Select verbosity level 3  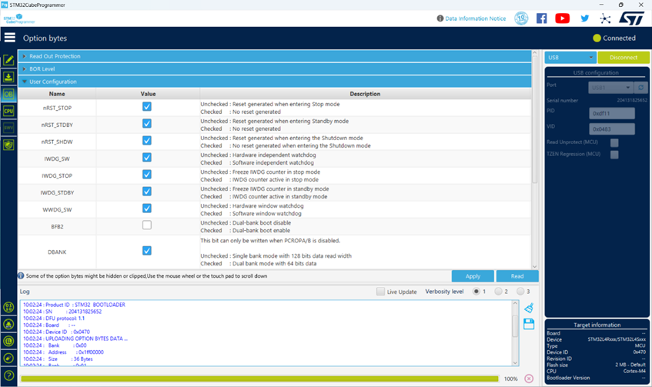click(x=520, y=292)
